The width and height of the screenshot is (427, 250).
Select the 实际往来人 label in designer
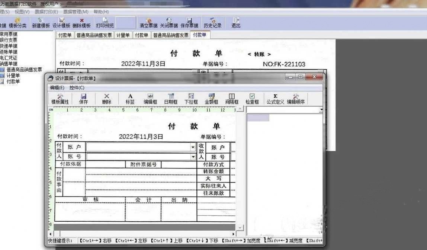tap(213, 186)
